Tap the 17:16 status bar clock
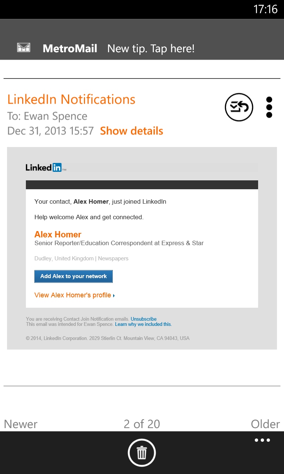The width and height of the screenshot is (284, 474). (x=266, y=9)
